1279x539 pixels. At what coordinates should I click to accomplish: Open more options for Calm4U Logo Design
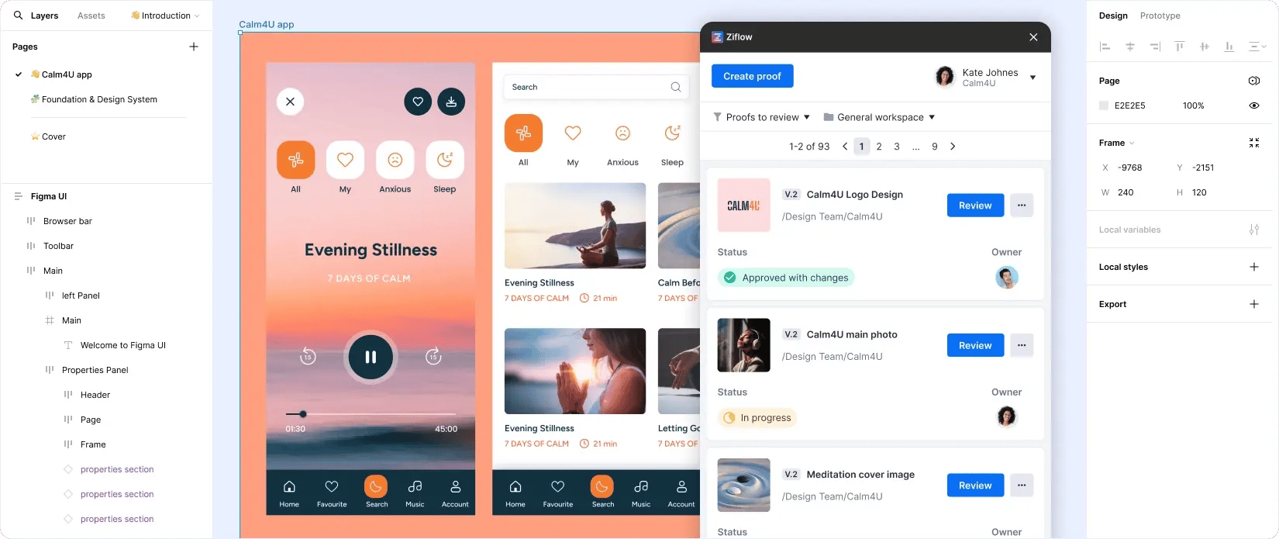pos(1022,206)
